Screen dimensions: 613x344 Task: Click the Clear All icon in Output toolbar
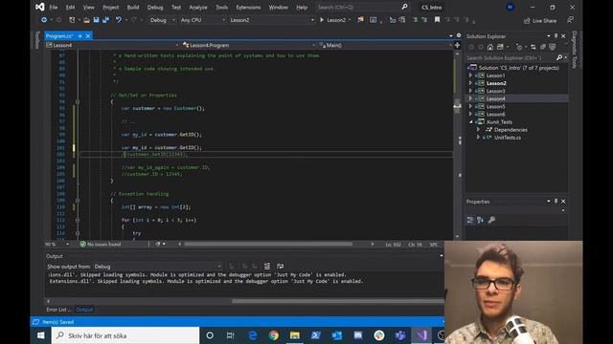coord(267,267)
